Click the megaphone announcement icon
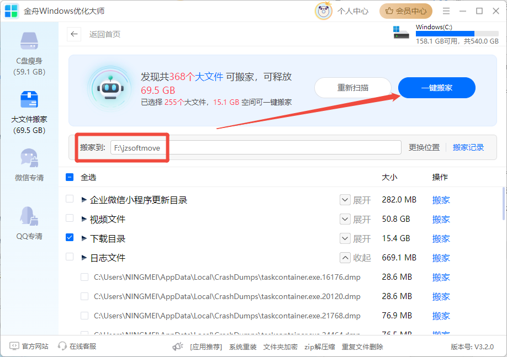 point(177,347)
